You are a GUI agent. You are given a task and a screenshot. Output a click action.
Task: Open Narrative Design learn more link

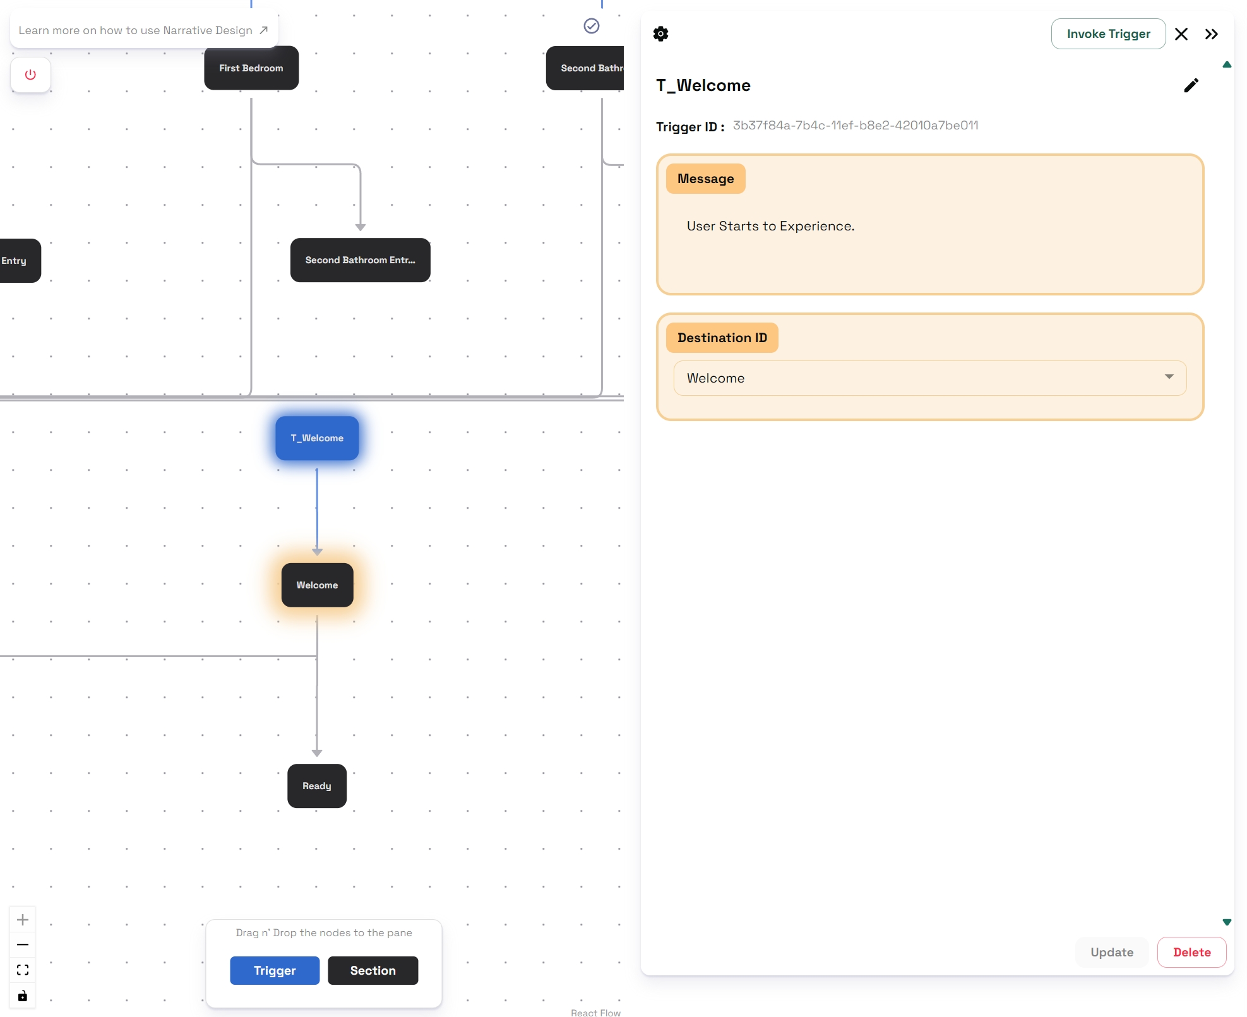coord(143,30)
